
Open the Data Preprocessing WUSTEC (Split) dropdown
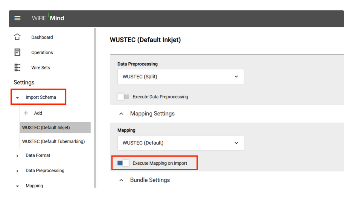point(181,77)
